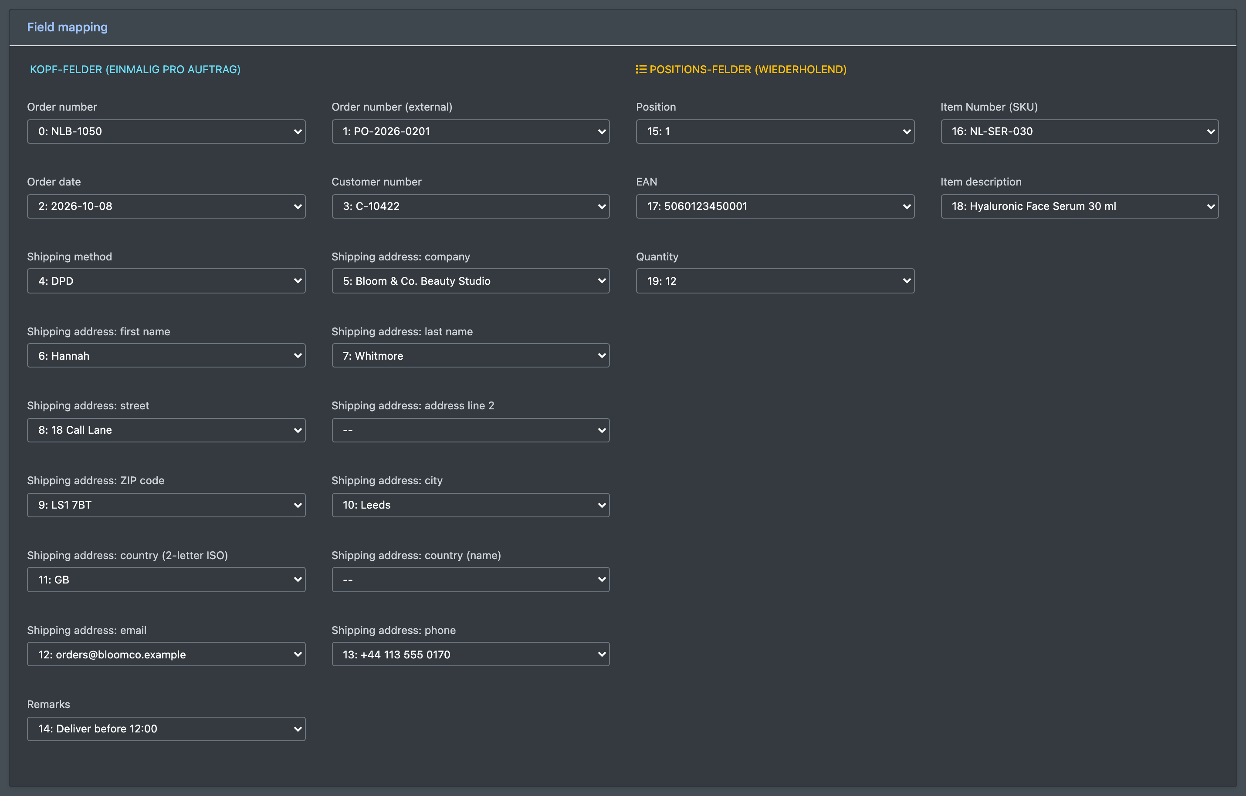
Task: Open the EAN dropdown
Action: (775, 206)
